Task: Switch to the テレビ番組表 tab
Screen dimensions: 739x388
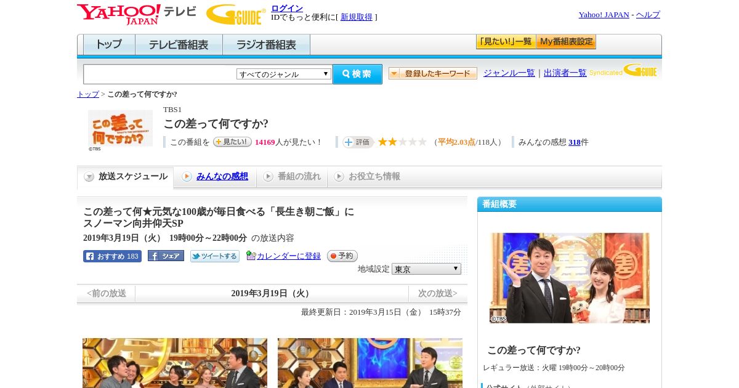Action: (179, 45)
